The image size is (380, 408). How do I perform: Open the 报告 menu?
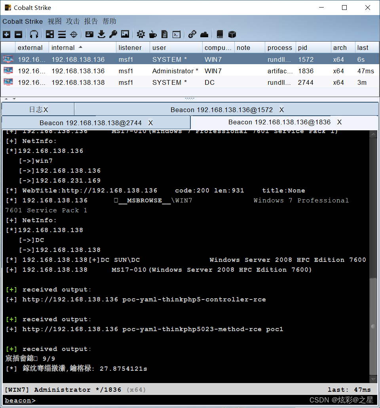click(x=91, y=21)
